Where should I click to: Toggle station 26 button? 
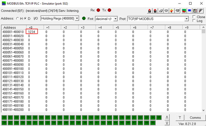tap(4, 123)
